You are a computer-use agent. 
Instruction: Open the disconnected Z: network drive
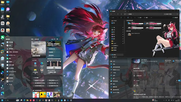(x=134, y=34)
